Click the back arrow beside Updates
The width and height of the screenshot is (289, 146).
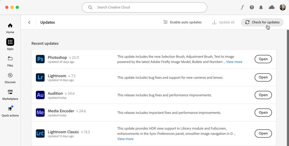(x=29, y=22)
